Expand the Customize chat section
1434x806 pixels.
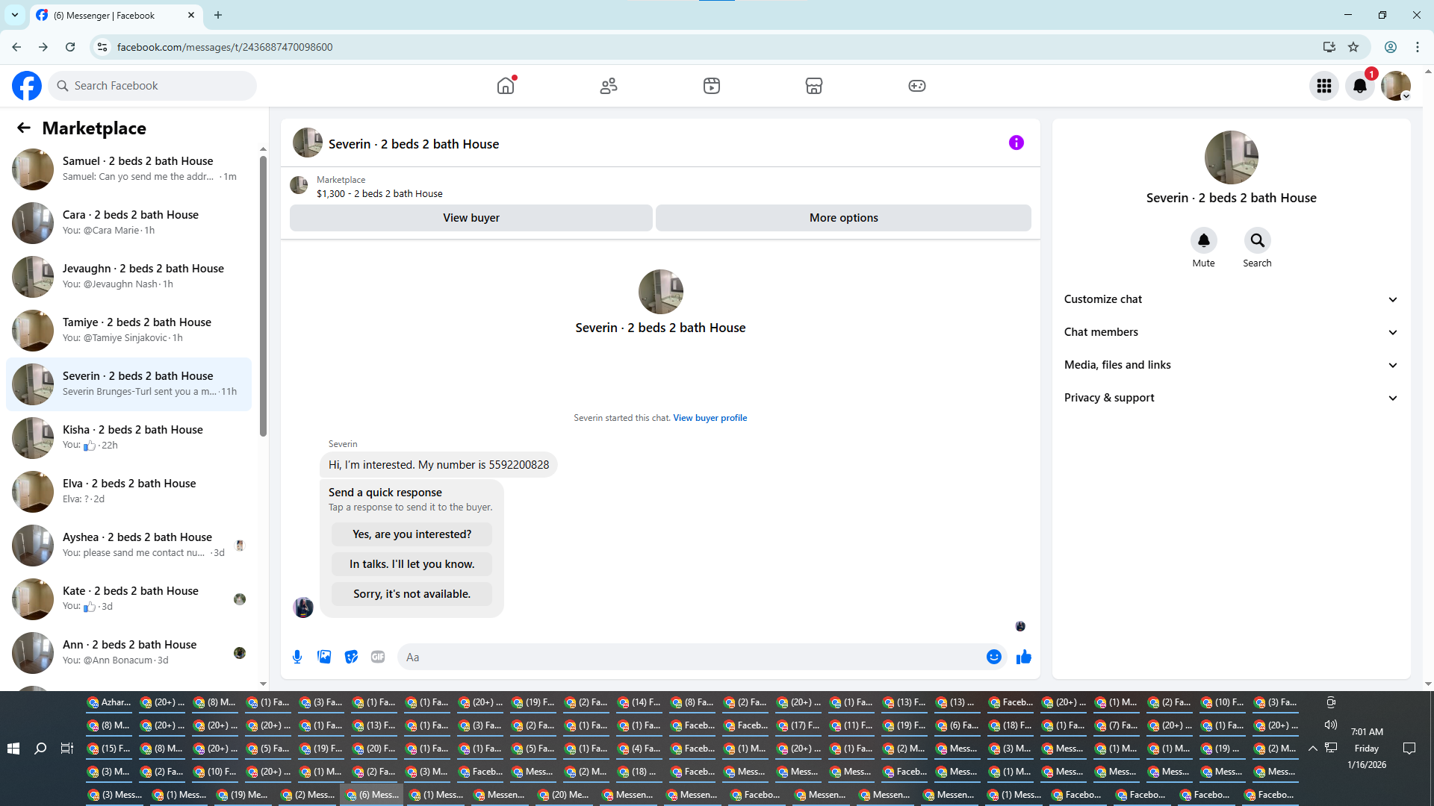tap(1230, 299)
